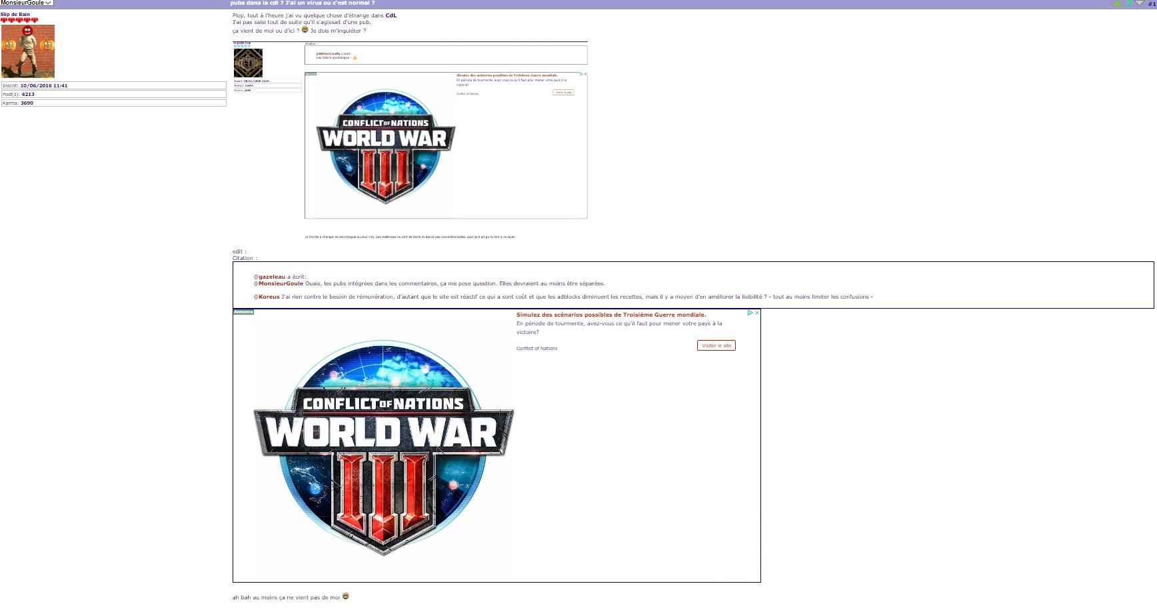The image size is (1157, 612).
Task: Open the CdL link in the post
Action: tap(391, 15)
